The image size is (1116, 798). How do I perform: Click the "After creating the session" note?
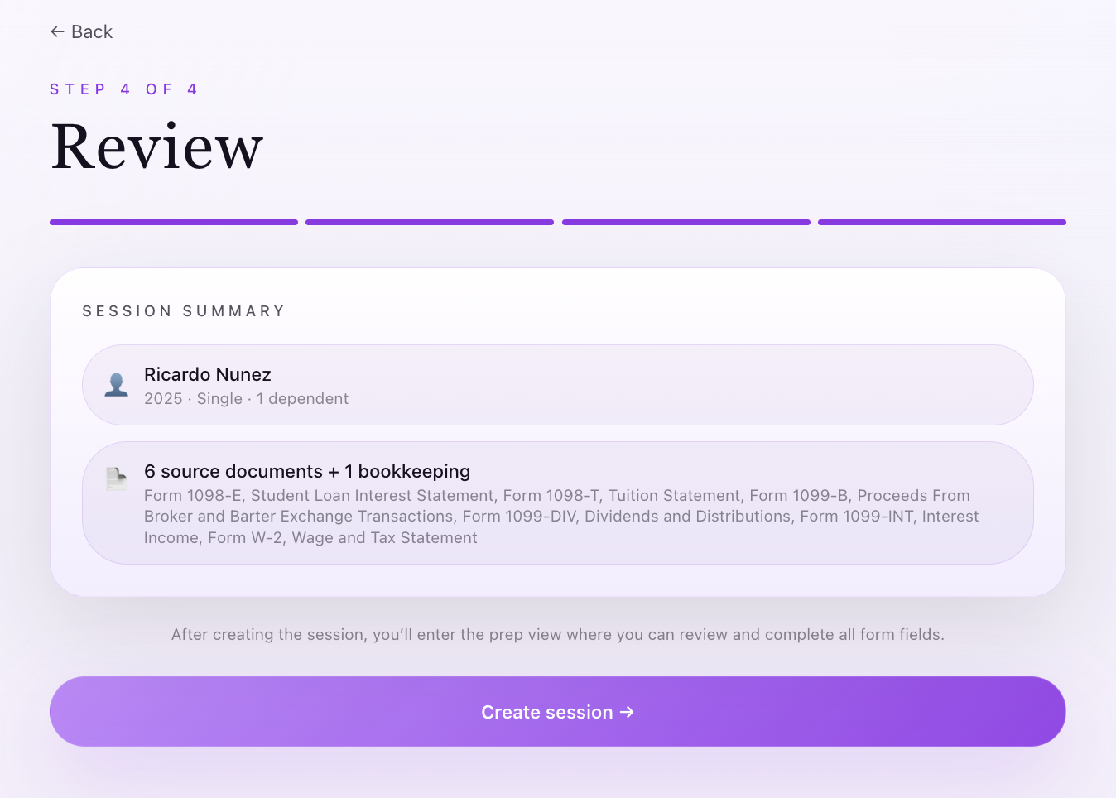click(558, 635)
